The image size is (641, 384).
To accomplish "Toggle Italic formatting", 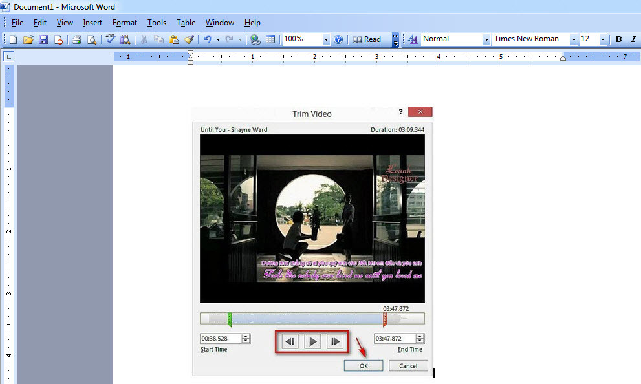I will [634, 39].
